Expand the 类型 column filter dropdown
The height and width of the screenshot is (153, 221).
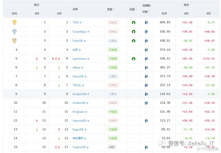pos(114,10)
